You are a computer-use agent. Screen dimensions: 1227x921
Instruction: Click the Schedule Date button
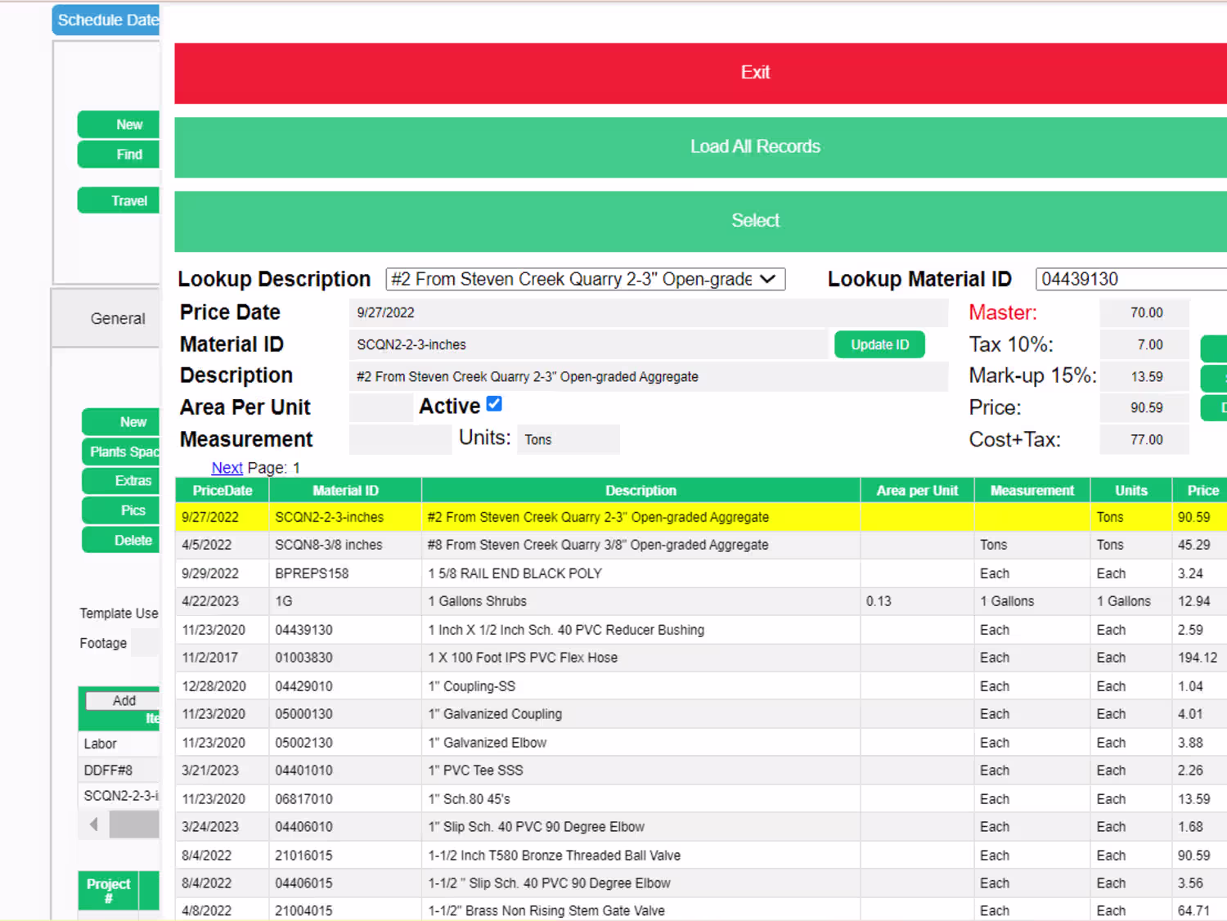[106, 20]
